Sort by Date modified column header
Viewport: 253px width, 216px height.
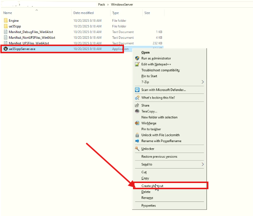pyautogui.click(x=83, y=13)
